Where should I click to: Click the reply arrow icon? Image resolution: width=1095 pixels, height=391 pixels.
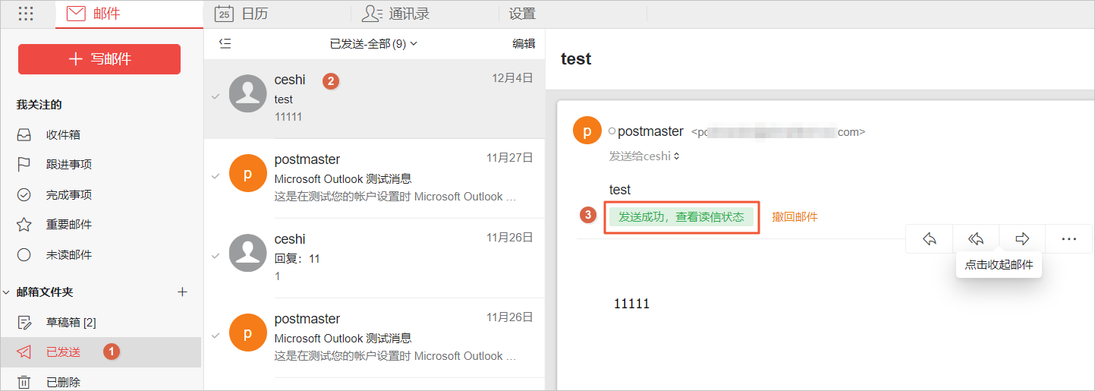pyautogui.click(x=929, y=239)
